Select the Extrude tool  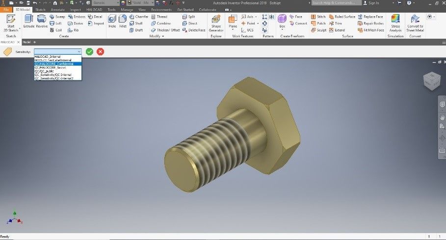[29, 22]
